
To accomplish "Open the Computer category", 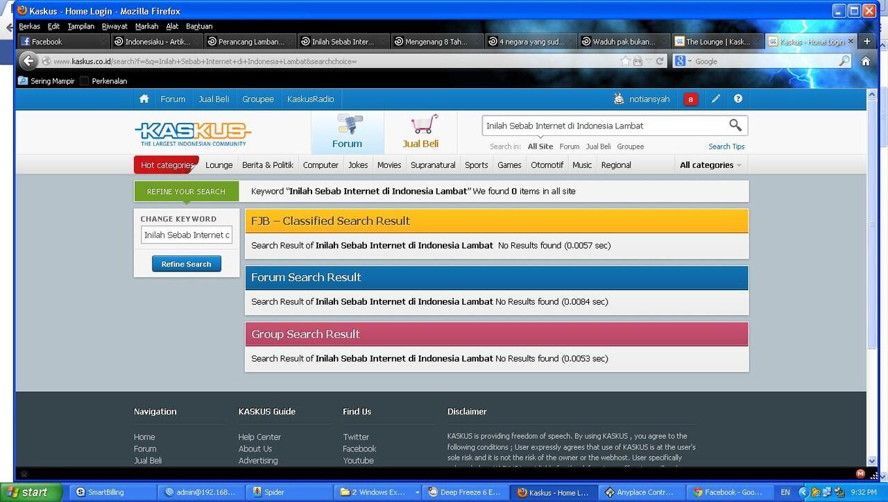I will 321,165.
